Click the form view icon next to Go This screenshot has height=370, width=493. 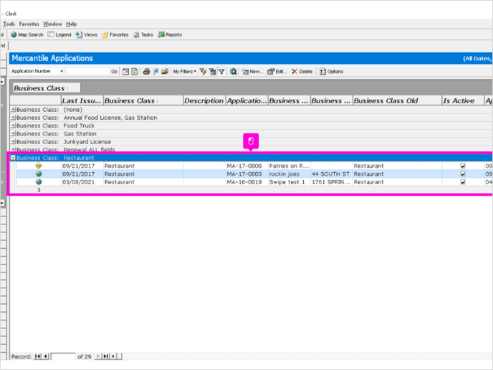pos(125,72)
